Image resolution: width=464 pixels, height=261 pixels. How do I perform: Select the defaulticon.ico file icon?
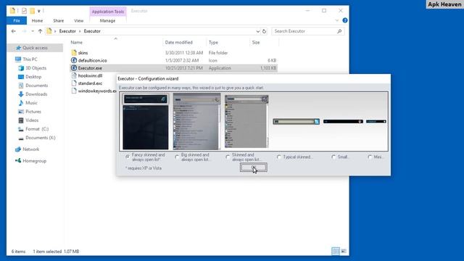point(74,60)
